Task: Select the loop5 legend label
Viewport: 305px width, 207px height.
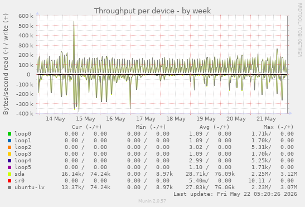Action: coord(23,167)
